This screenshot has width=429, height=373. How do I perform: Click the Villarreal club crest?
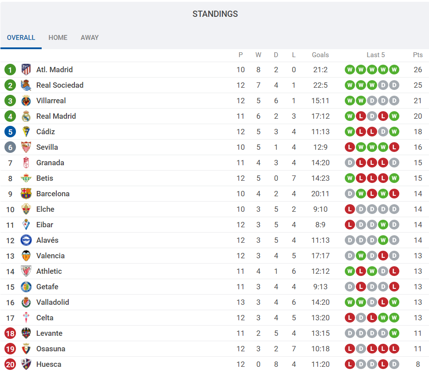pos(26,101)
